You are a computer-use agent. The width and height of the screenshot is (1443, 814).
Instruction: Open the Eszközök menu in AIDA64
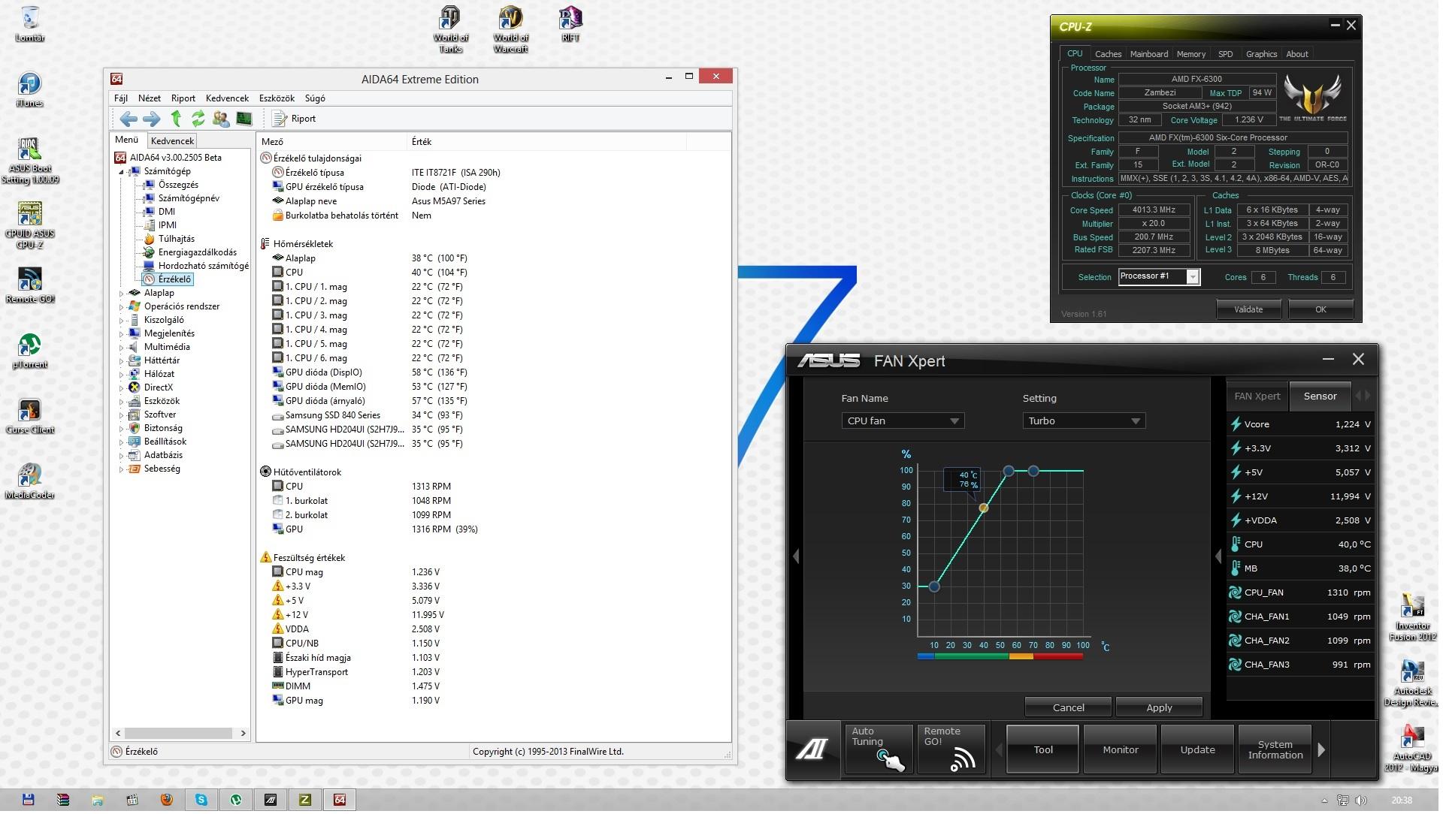(x=277, y=98)
